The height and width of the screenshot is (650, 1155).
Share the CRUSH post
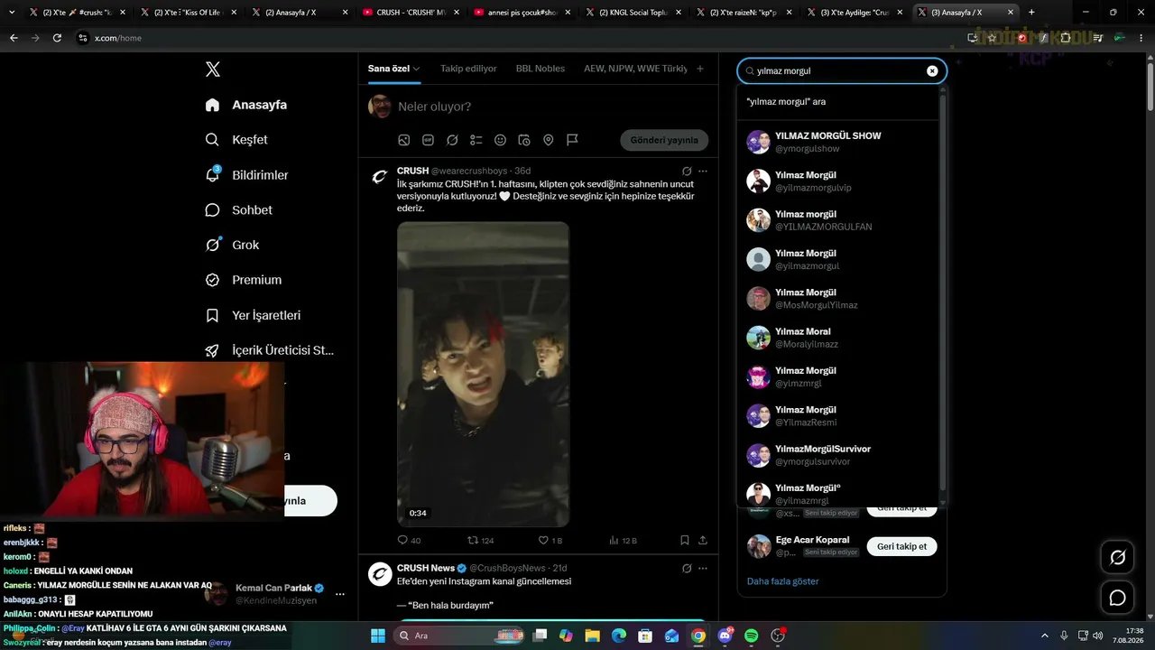pyautogui.click(x=703, y=540)
